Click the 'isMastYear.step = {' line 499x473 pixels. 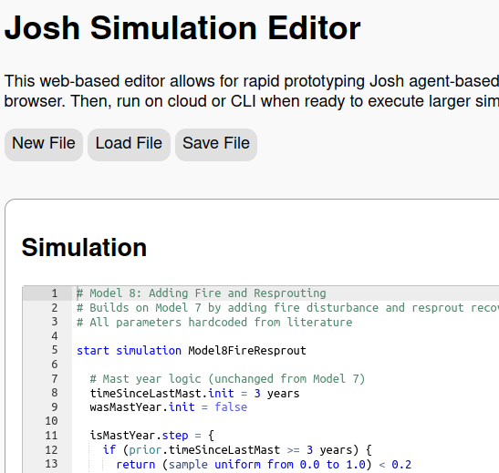152,436
